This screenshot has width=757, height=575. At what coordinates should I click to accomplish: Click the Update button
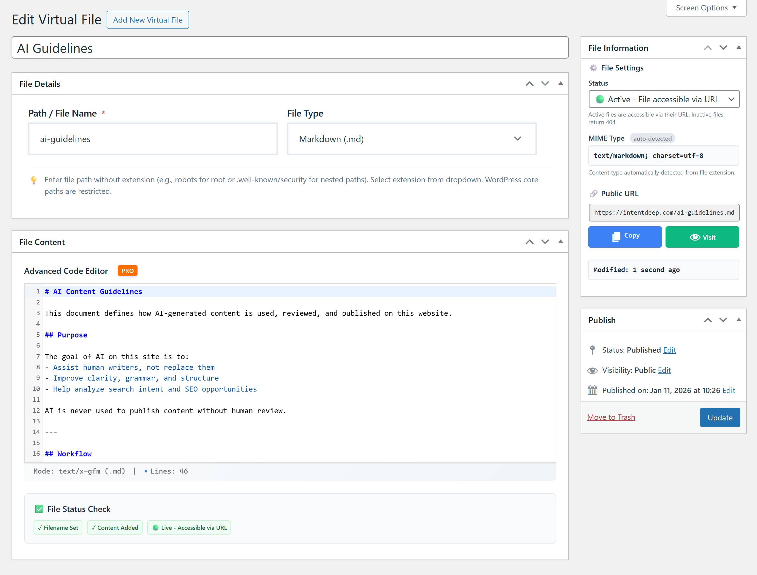(x=720, y=417)
